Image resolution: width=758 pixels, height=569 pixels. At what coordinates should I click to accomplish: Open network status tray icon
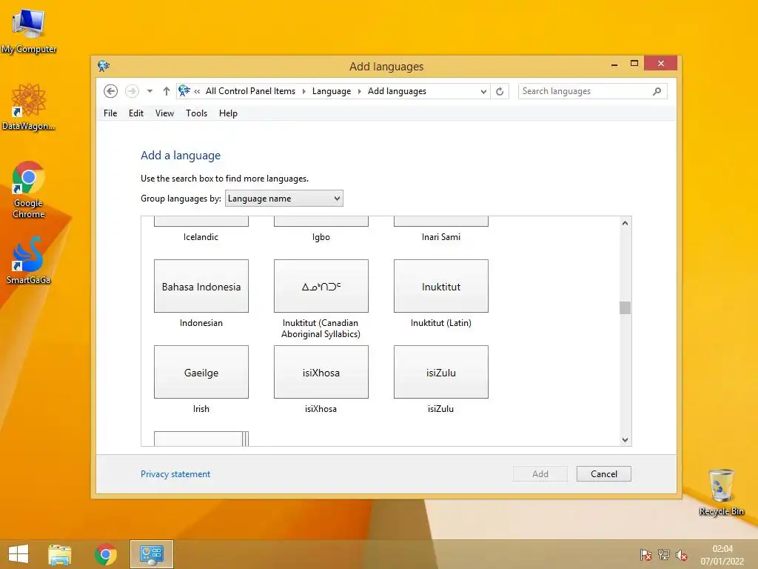664,555
